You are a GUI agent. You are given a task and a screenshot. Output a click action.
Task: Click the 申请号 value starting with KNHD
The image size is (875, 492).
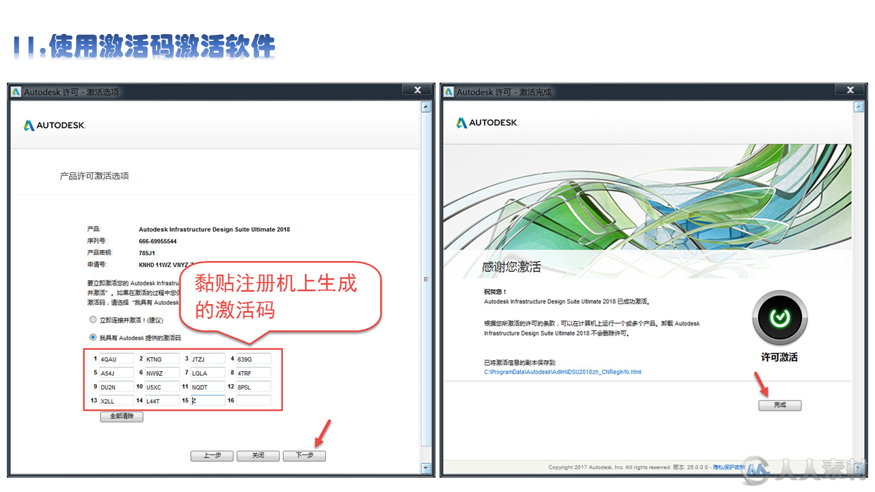[x=166, y=264]
